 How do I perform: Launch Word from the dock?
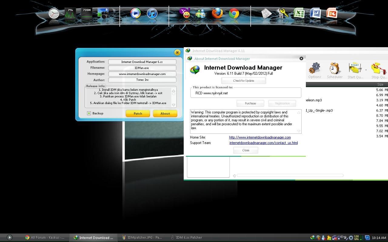tap(316, 14)
